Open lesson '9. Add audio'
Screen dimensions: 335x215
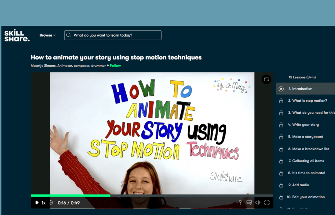(x=298, y=185)
